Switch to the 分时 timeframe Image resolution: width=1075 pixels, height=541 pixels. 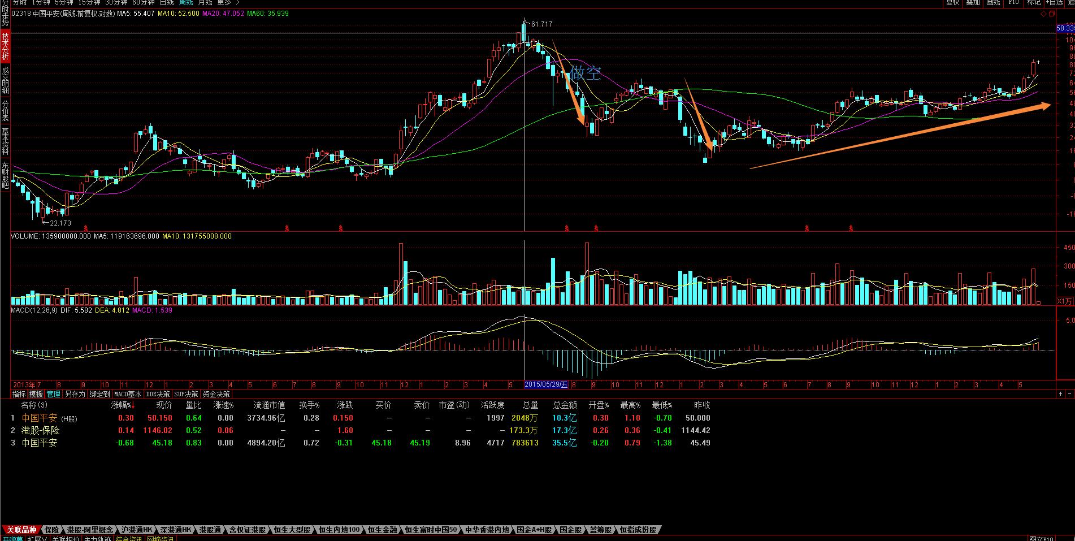click(20, 3)
